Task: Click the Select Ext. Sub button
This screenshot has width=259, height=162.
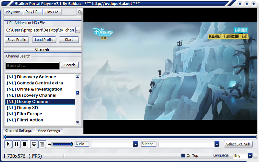Action: [x=238, y=144]
